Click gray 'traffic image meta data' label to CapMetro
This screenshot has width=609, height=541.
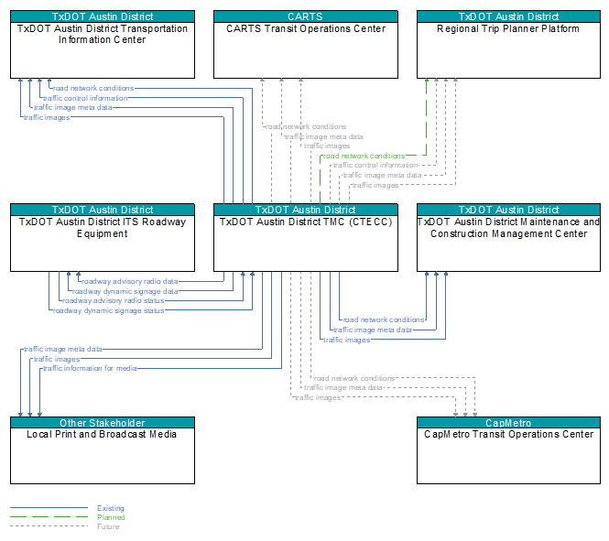pos(343,387)
